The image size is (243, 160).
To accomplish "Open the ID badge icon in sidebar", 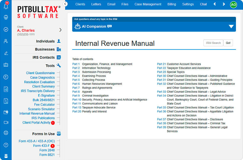I will [6, 65].
